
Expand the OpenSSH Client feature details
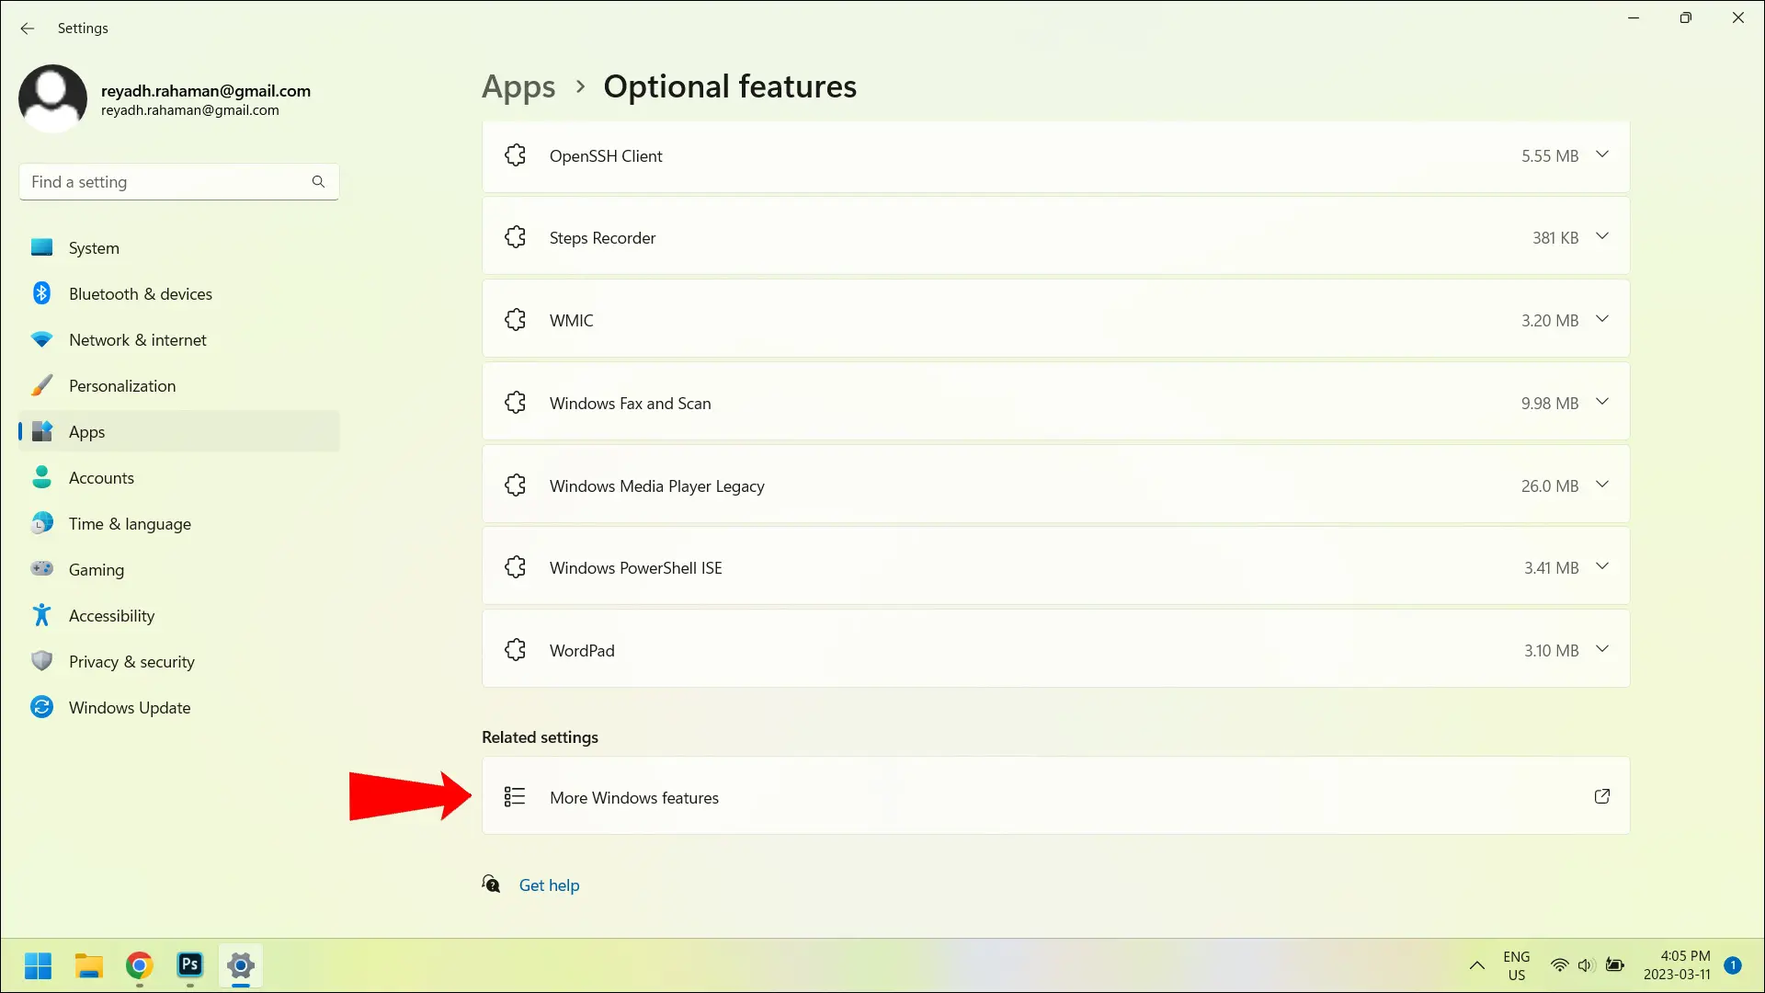(1601, 155)
